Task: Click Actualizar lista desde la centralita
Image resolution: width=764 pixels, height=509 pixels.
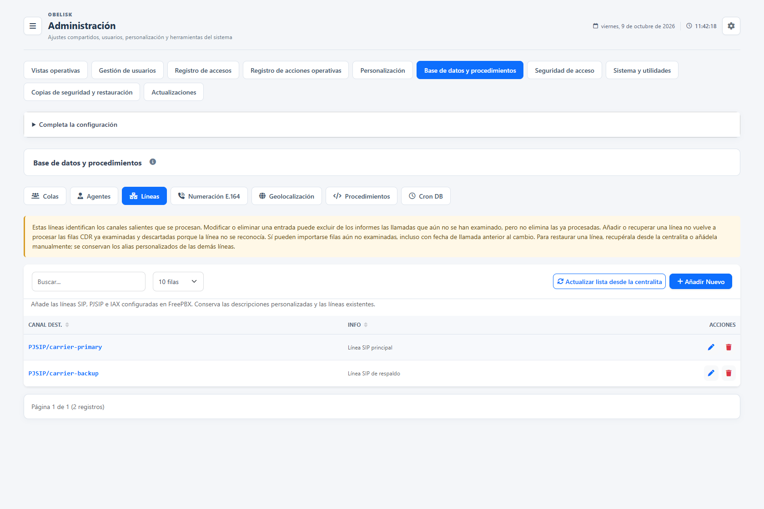Action: (x=609, y=282)
